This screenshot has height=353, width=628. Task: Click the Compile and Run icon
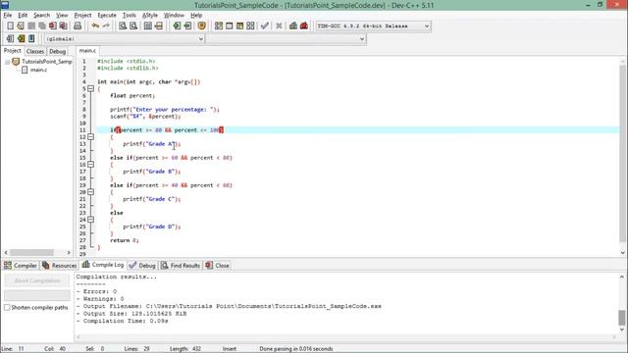(239, 26)
